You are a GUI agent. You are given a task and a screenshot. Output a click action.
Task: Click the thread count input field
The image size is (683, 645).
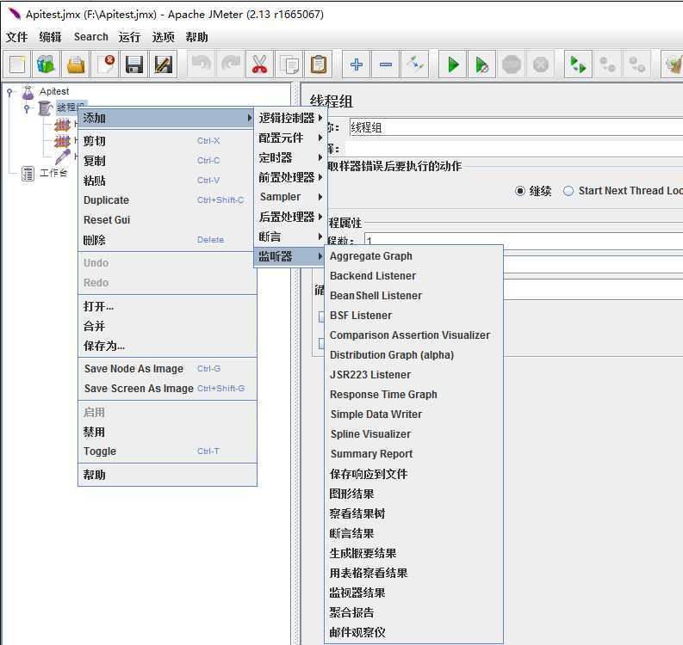pyautogui.click(x=524, y=241)
